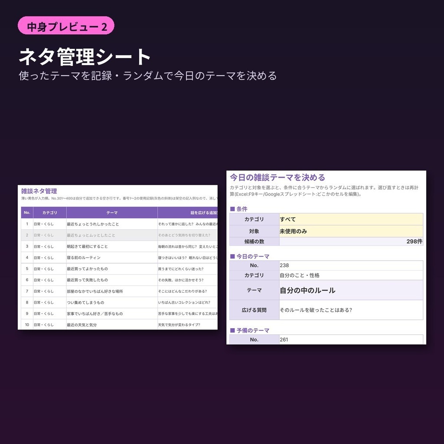This screenshot has height=444, width=444.
Task: Click the ネタ管理シート heading
Action: [85, 57]
